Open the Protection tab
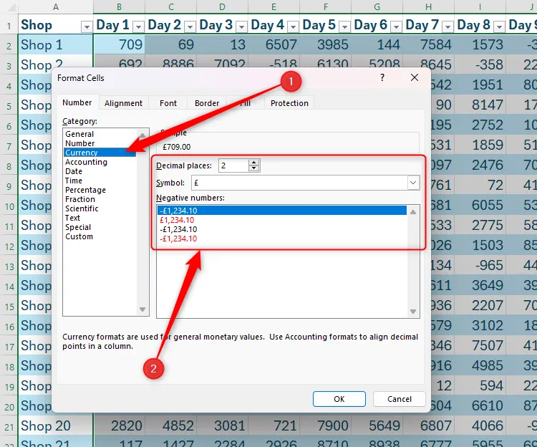 tap(289, 103)
